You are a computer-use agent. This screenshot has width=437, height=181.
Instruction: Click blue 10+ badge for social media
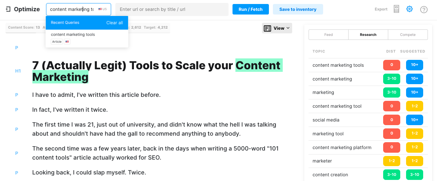(x=414, y=120)
